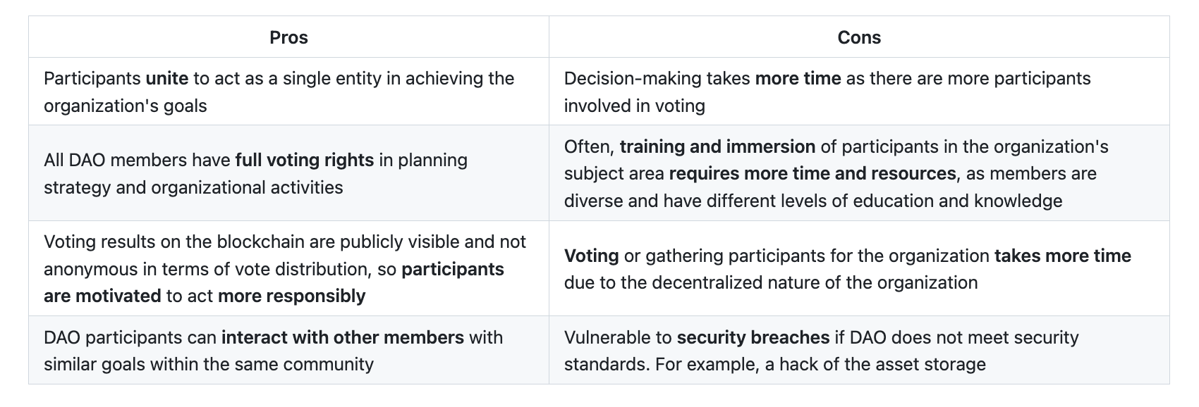
Task: Click the bold text 'takes more time'
Action: [x=1062, y=256]
